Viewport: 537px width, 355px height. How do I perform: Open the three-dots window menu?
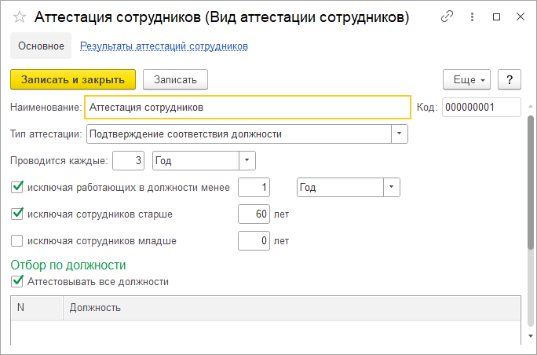pyautogui.click(x=472, y=16)
